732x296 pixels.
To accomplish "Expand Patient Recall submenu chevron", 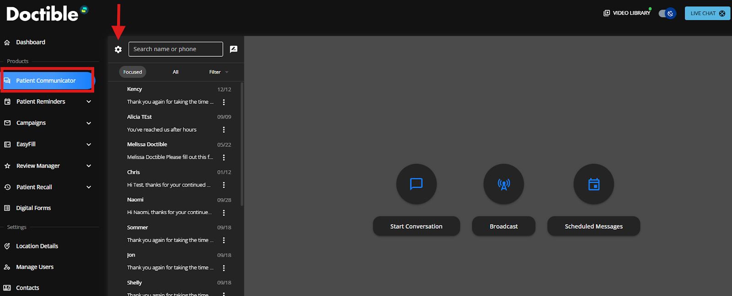I will point(89,187).
